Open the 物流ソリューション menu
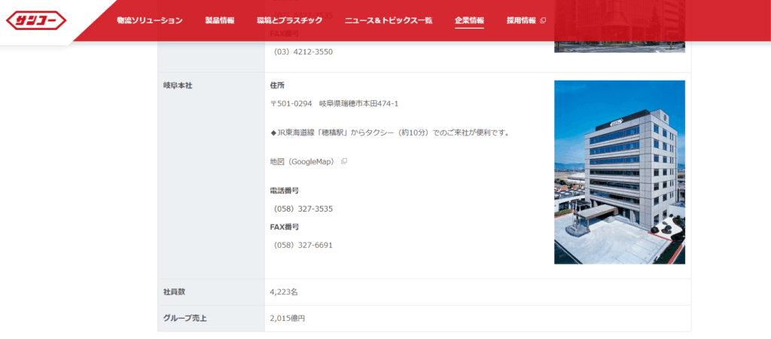771x339 pixels. pos(149,20)
